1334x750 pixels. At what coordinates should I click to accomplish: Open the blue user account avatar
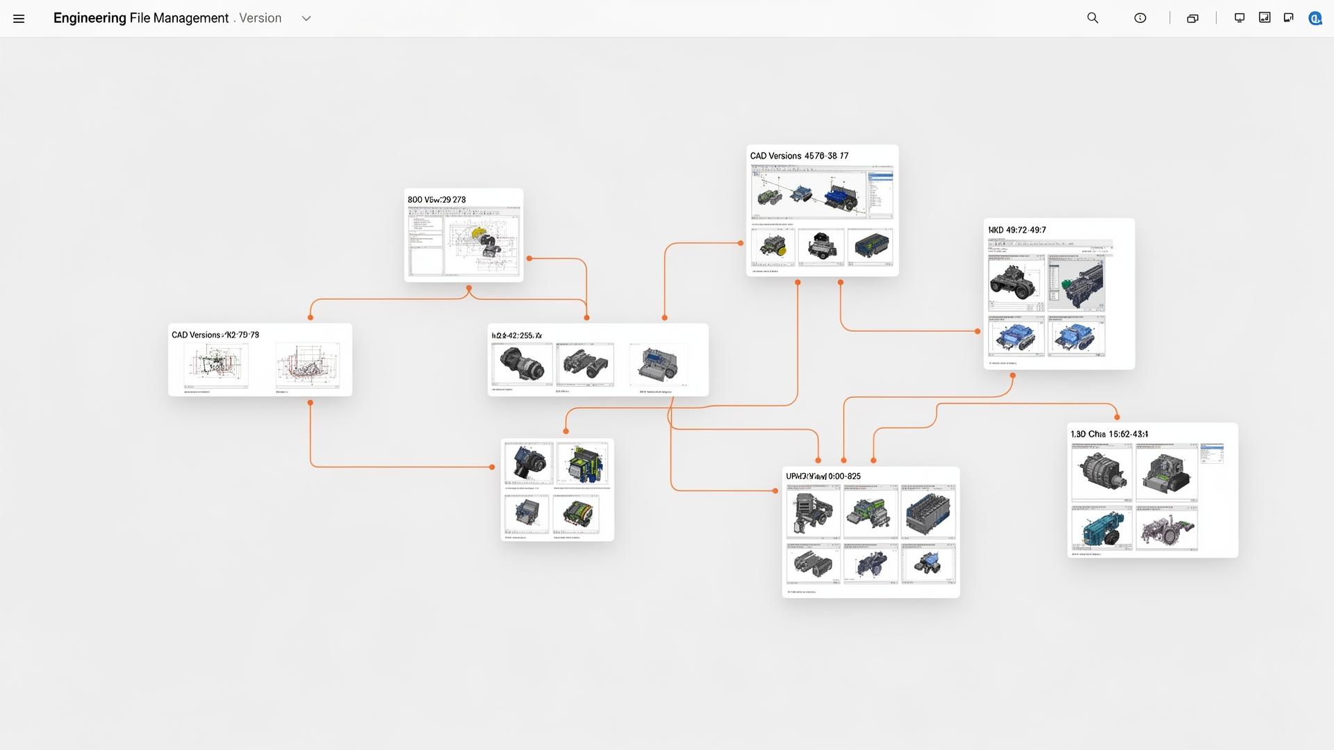pos(1315,18)
